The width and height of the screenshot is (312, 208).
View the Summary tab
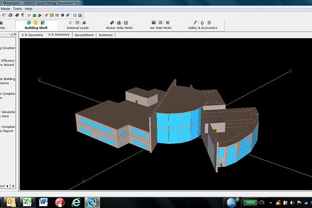(106, 35)
